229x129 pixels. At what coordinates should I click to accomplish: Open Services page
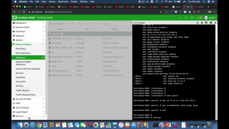(20, 73)
